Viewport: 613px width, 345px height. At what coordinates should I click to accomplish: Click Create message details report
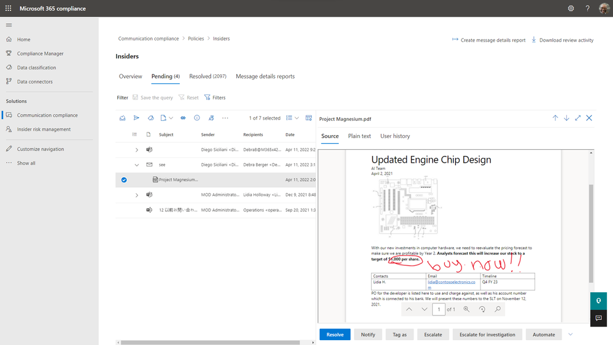pyautogui.click(x=488, y=40)
